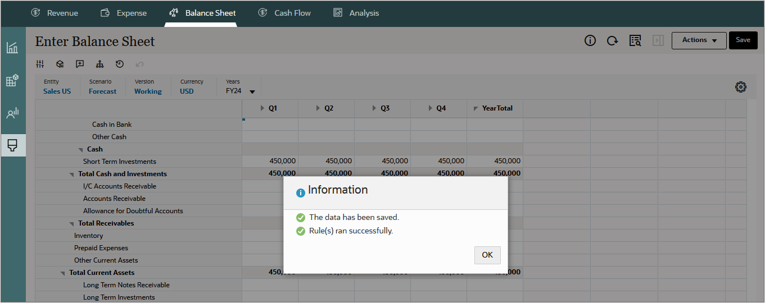Click the hierarchy toolbar icon
The width and height of the screenshot is (765, 303).
coord(99,64)
